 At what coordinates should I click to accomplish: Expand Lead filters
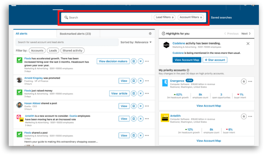click(165, 17)
